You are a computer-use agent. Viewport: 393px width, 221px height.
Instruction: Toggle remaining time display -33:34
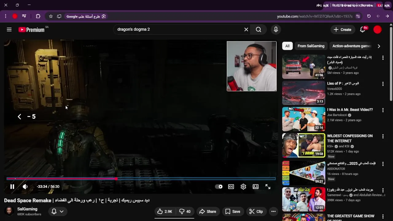pyautogui.click(x=48, y=187)
